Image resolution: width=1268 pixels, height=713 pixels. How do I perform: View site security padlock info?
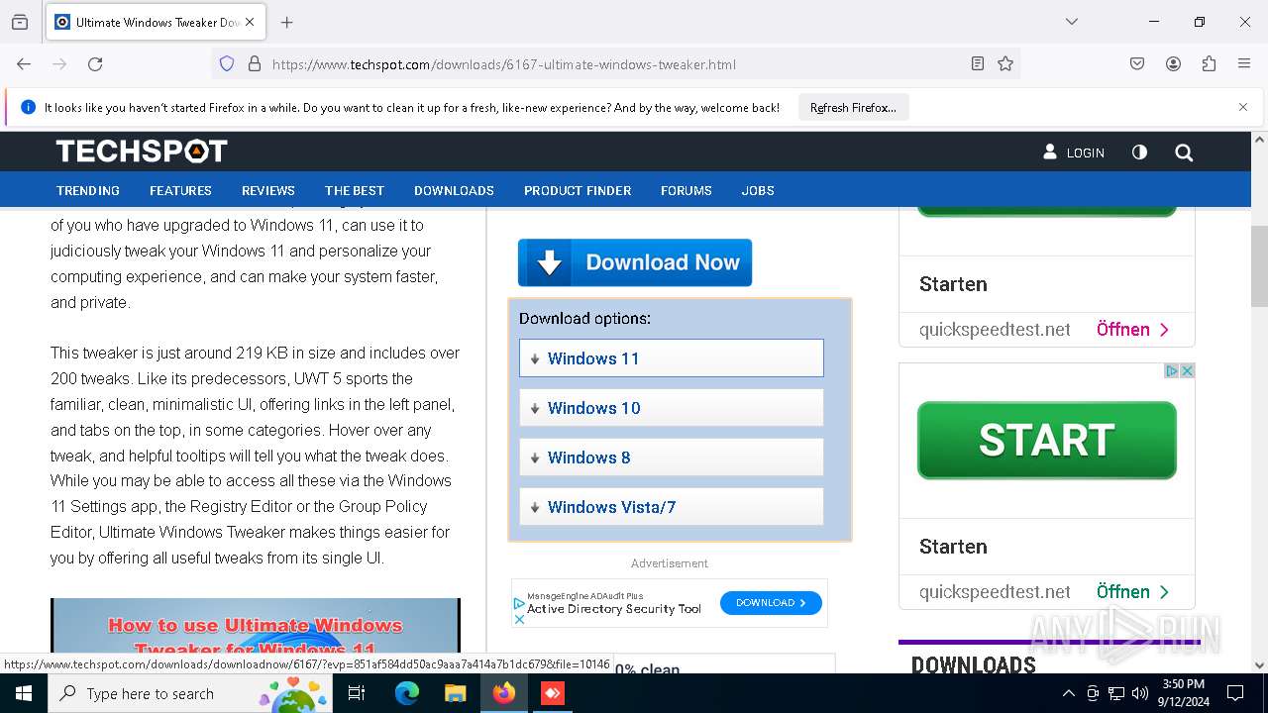[x=255, y=64]
